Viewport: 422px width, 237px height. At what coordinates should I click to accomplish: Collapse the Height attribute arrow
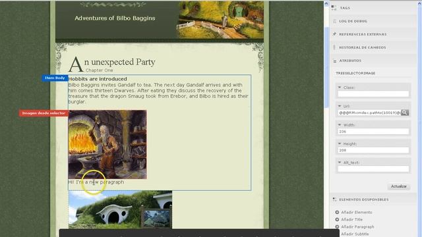point(340,144)
